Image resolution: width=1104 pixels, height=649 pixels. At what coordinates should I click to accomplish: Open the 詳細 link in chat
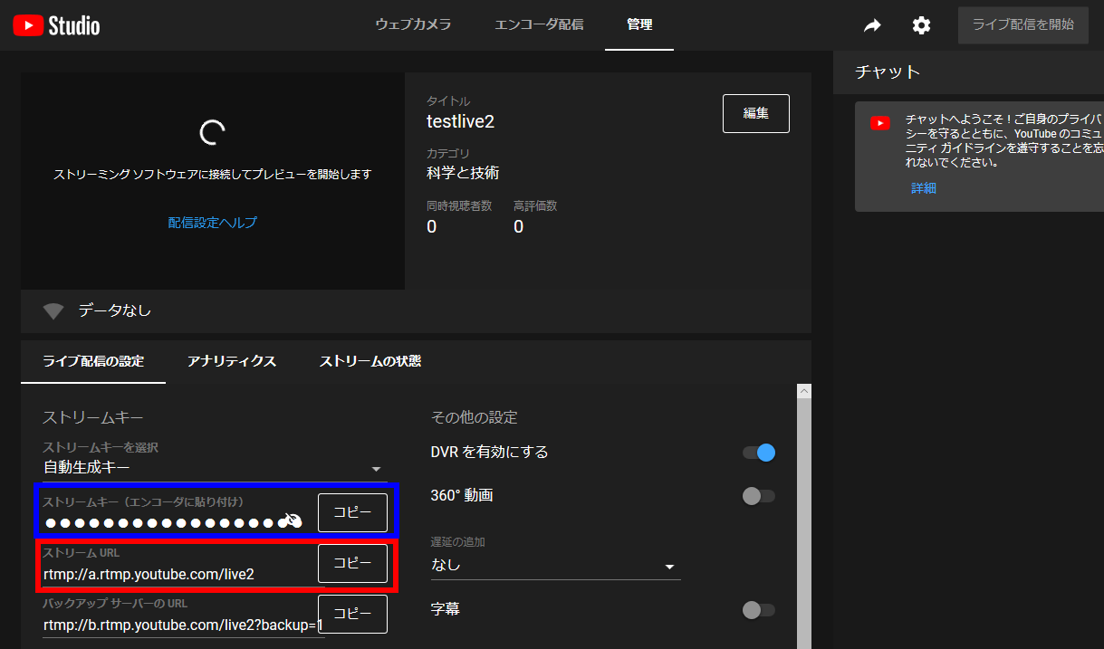(924, 188)
